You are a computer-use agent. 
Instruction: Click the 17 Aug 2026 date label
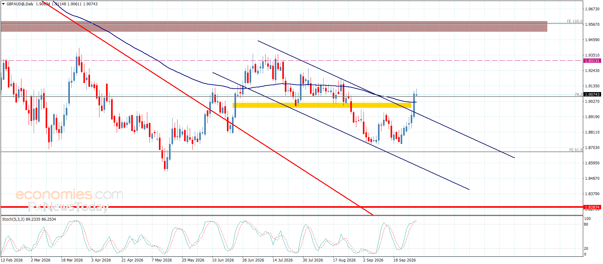click(344, 260)
